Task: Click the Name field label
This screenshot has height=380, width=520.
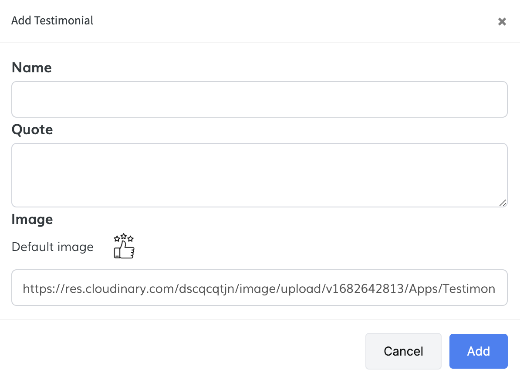Action: click(32, 68)
